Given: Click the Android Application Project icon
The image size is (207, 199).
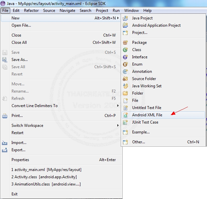Looking at the screenshot, I should coord(125,25).
